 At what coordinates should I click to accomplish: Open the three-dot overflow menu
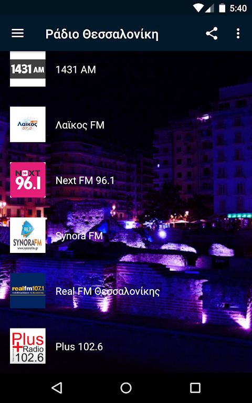pos(238,34)
